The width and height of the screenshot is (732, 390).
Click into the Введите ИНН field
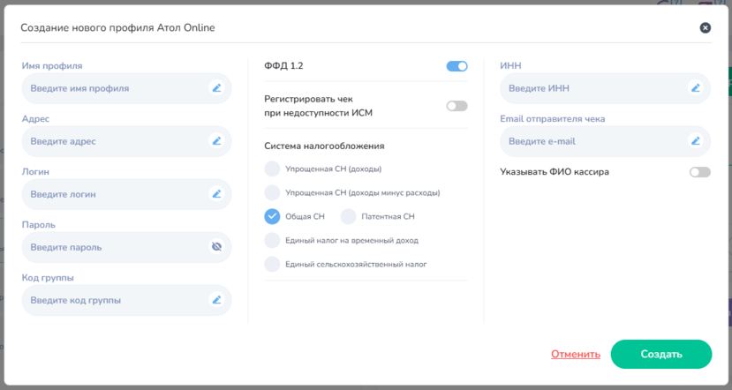pyautogui.click(x=605, y=88)
